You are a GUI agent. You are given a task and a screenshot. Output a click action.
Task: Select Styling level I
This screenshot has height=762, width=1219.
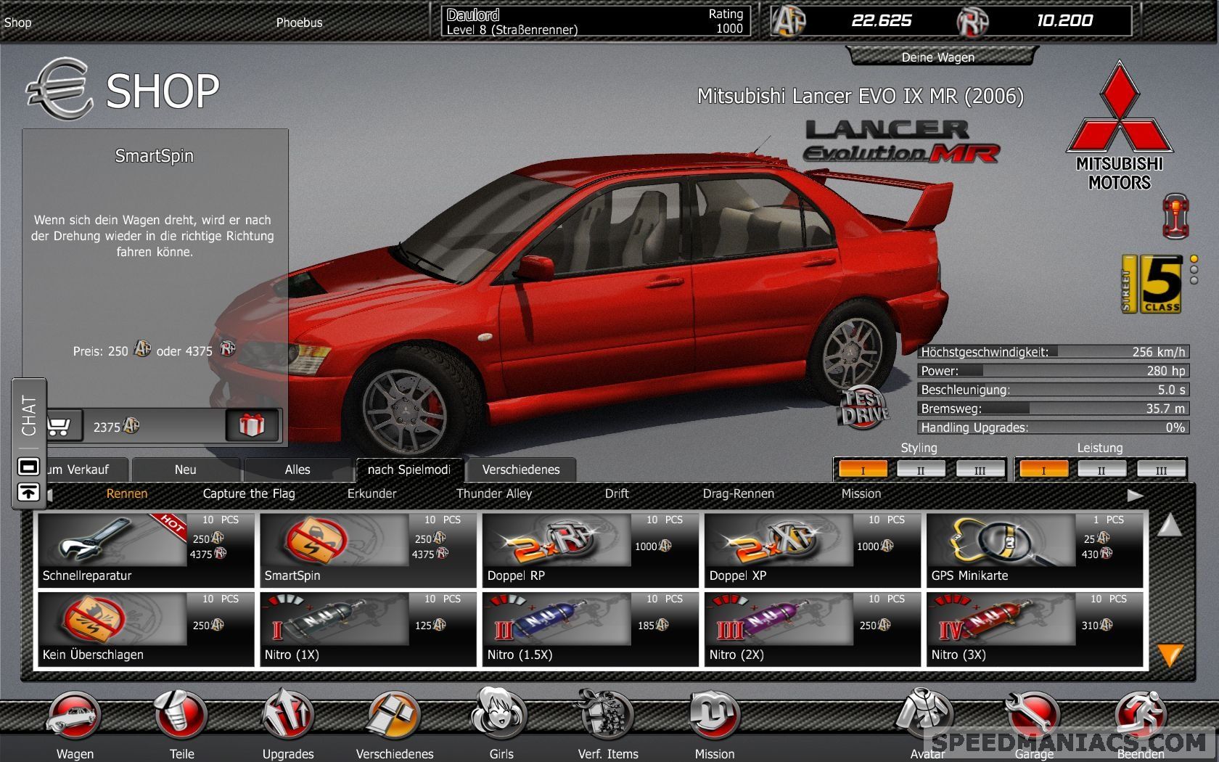863,470
